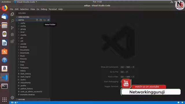Open the Terminal menu
Image resolution: width=185 pixels, height=104 pixels.
click(53, 9)
